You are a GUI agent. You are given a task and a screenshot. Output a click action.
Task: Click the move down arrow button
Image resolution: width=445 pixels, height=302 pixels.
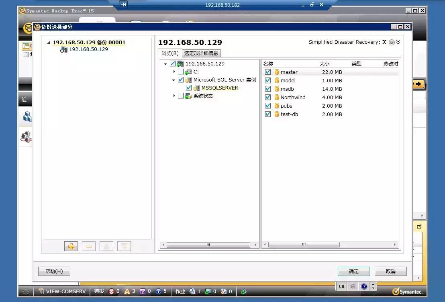(x=124, y=246)
